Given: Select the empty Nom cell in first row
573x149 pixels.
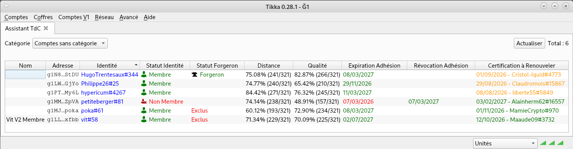Looking at the screenshot, I should click(x=25, y=74).
